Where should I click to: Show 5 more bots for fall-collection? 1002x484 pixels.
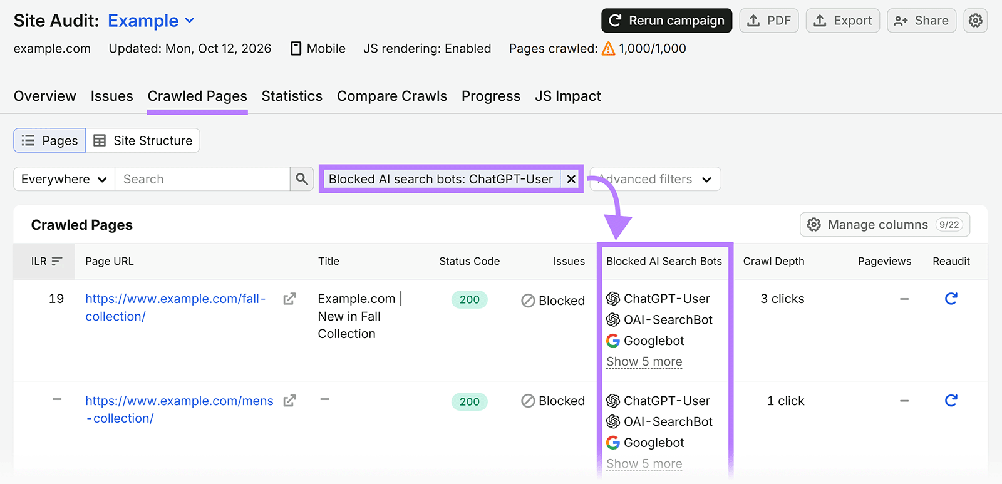coord(644,362)
